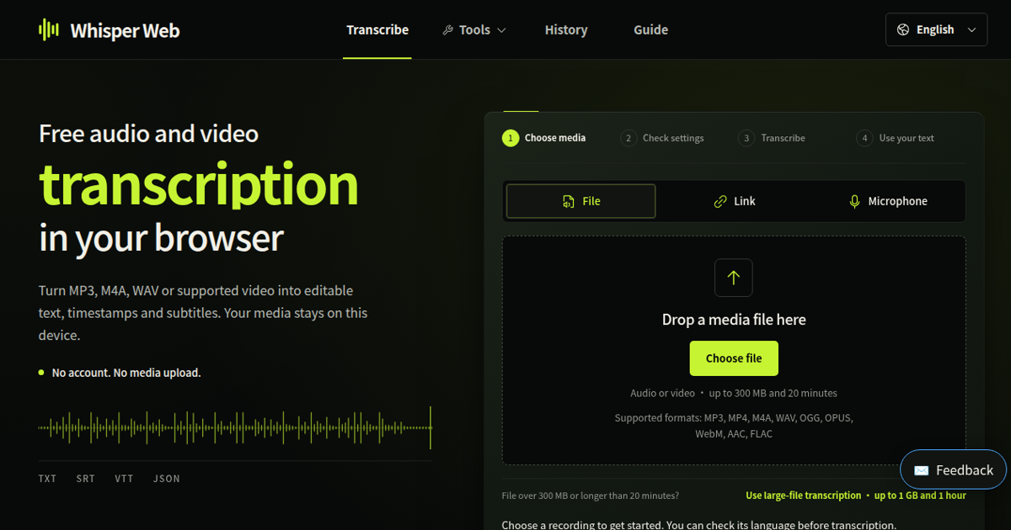Click step 1 number circle for Choose media
This screenshot has width=1011, height=530.
pos(511,138)
